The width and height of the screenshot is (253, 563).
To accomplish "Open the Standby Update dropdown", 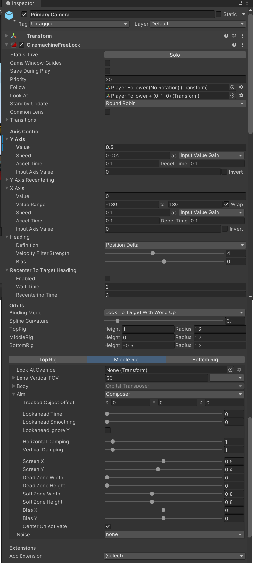I will [x=175, y=103].
